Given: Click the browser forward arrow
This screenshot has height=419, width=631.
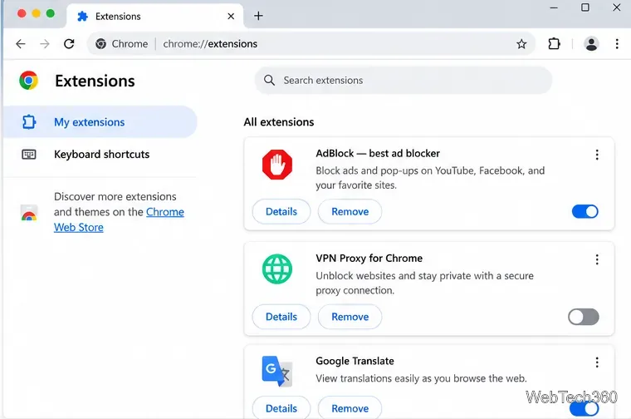Looking at the screenshot, I should point(45,43).
